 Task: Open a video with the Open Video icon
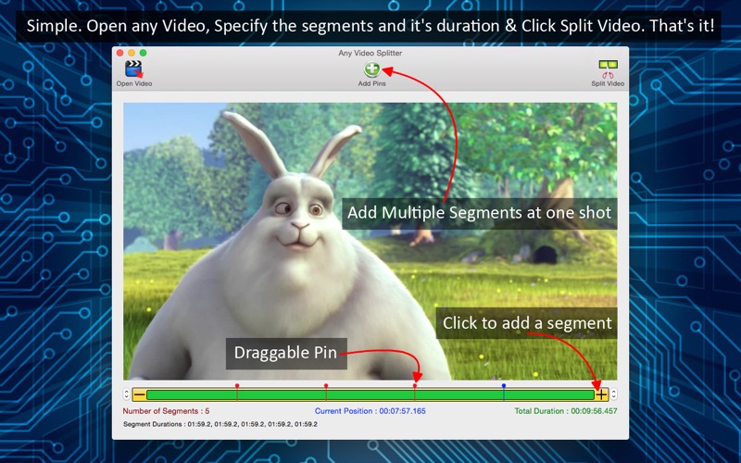(x=133, y=69)
